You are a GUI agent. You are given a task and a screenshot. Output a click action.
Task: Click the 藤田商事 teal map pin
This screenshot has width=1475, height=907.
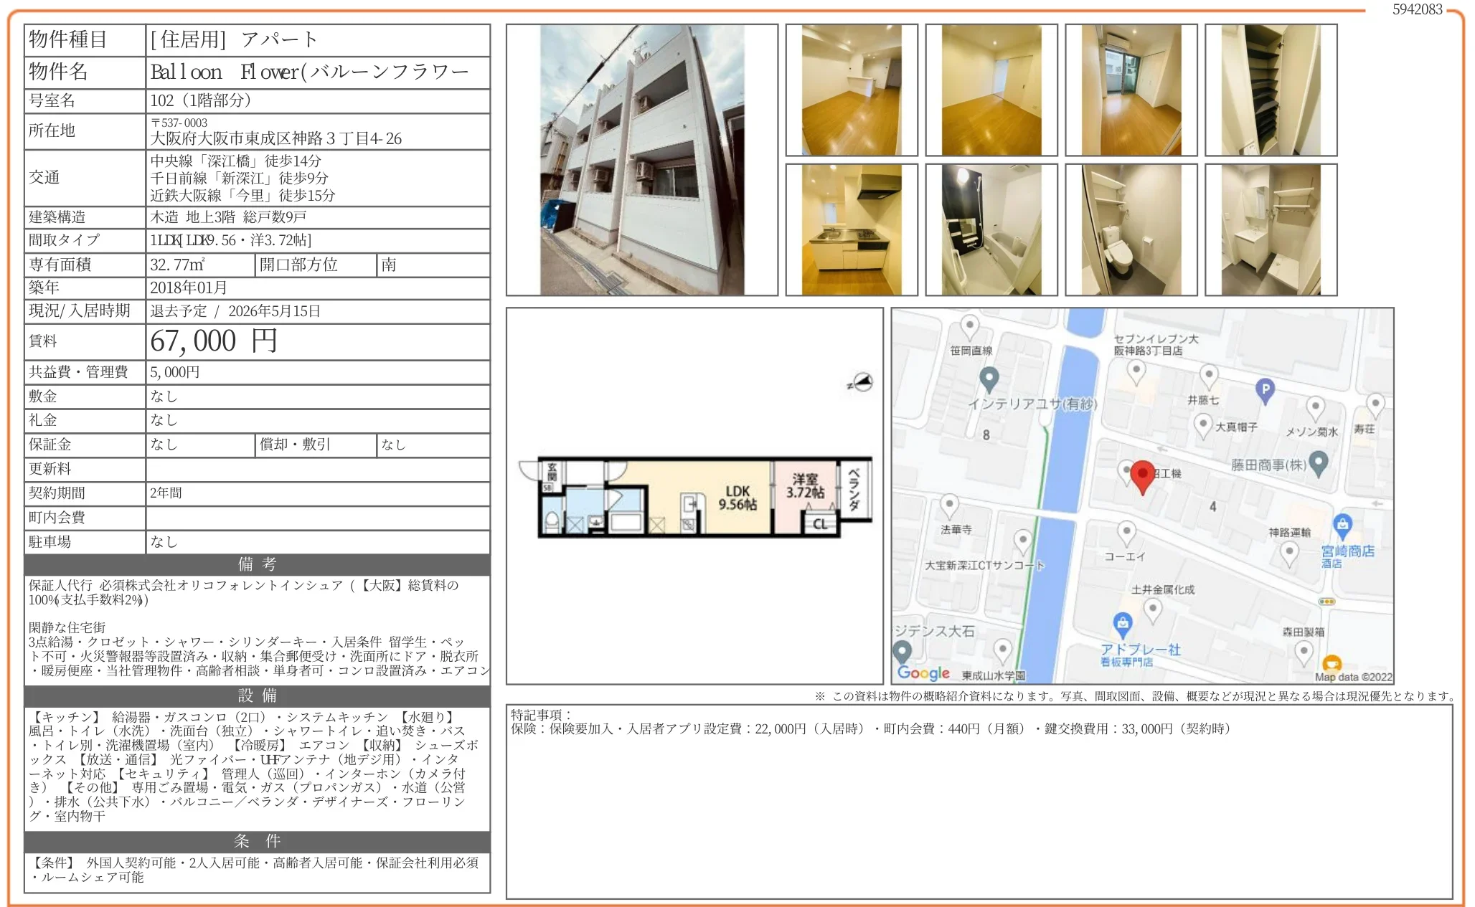[x=1319, y=462]
